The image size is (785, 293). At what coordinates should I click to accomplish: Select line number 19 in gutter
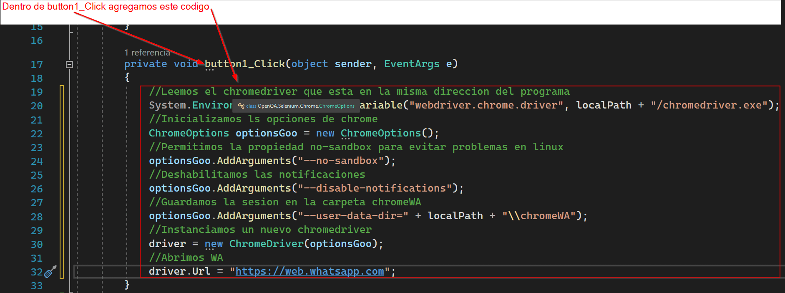[x=37, y=92]
